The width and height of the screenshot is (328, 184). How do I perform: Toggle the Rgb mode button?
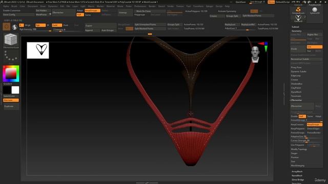point(40,25)
